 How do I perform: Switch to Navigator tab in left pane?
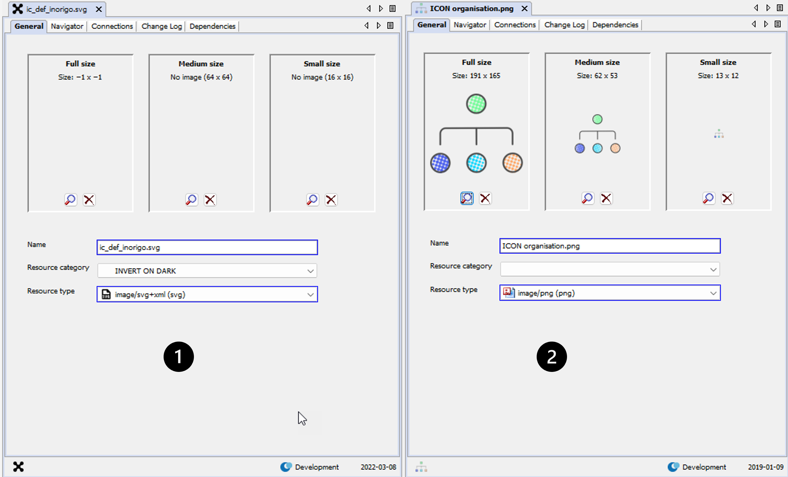click(67, 26)
